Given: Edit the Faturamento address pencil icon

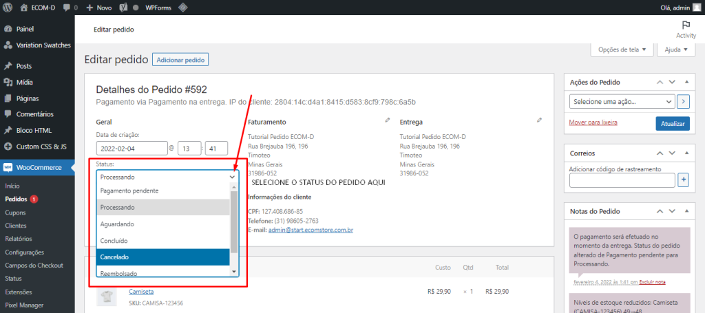Looking at the screenshot, I should point(387,120).
